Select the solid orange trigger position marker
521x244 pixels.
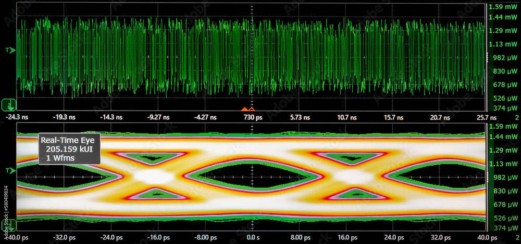click(x=244, y=109)
